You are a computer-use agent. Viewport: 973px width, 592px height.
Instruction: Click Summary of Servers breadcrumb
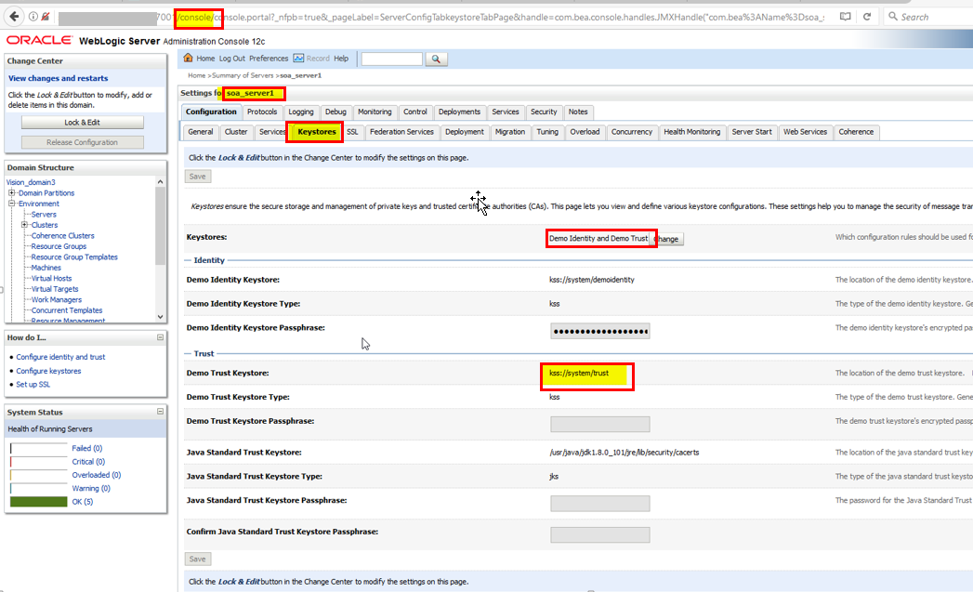pos(243,75)
